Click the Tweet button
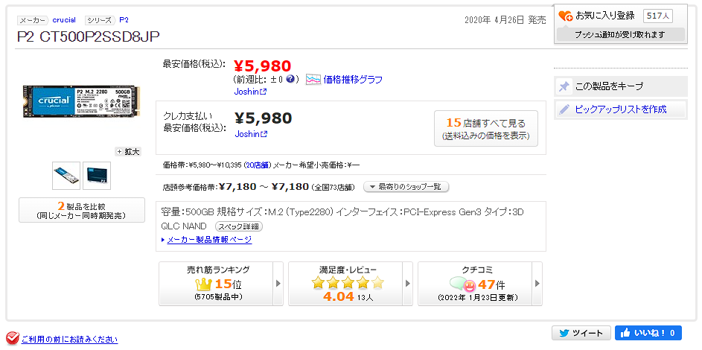 (x=581, y=333)
